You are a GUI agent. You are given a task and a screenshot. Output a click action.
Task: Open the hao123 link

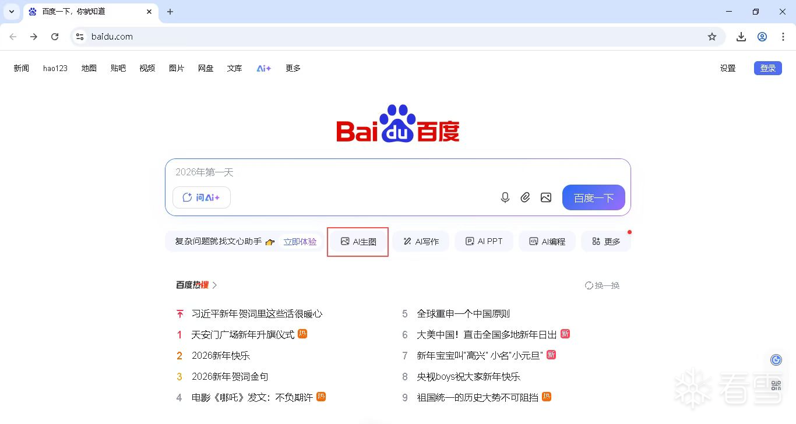click(55, 68)
